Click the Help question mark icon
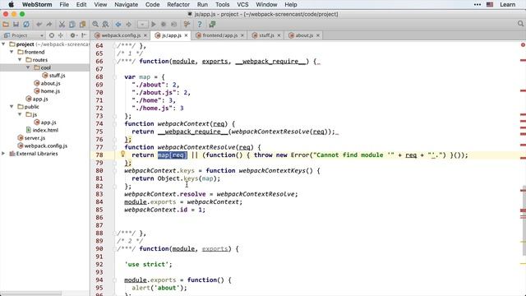This screenshot has width=526, height=296. click(x=200, y=24)
